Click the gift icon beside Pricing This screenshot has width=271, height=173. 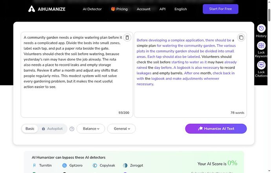coord(113,9)
